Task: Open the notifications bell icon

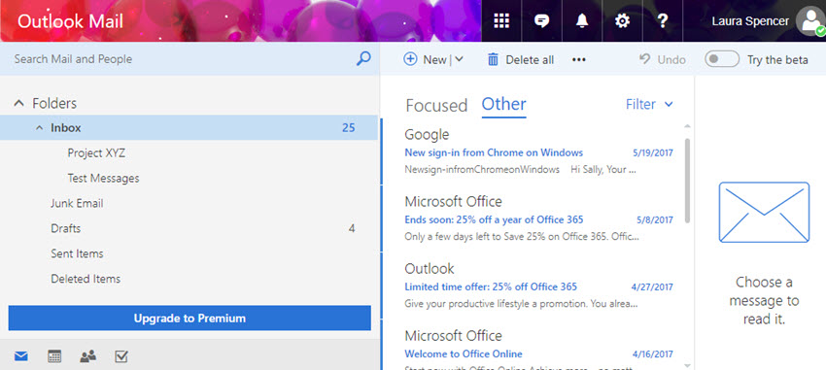Action: pos(582,21)
